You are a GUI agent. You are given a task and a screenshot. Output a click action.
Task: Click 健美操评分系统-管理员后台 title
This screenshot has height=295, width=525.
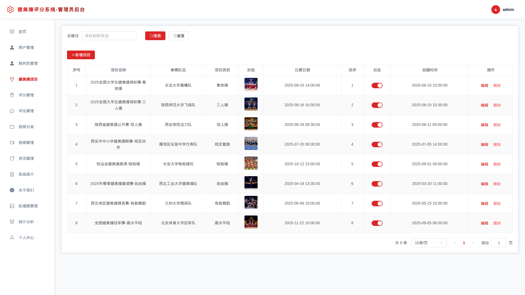pyautogui.click(x=51, y=10)
